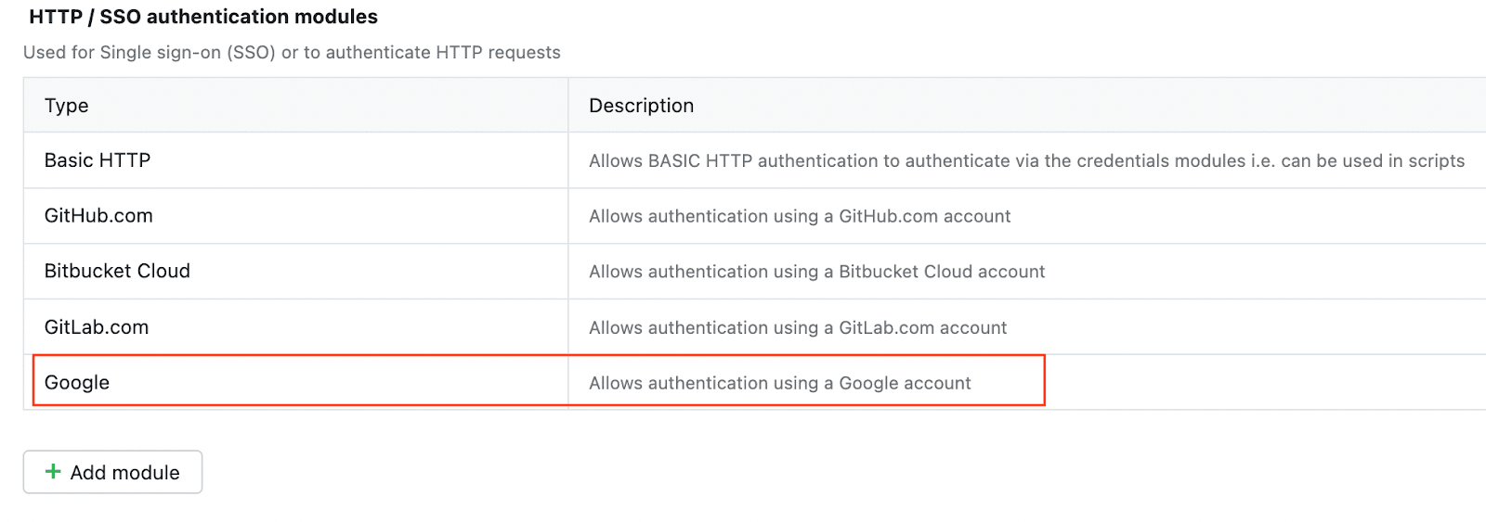
Task: Click the green plus icon on Add module
Action: coord(53,472)
